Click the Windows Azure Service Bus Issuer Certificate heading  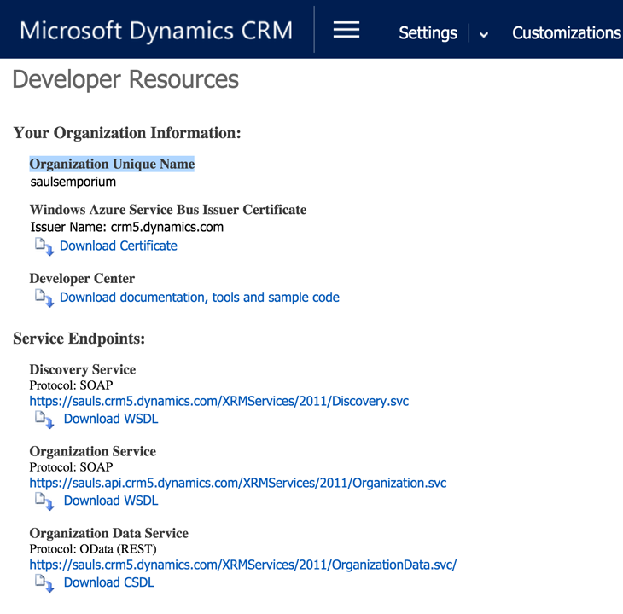(x=168, y=210)
